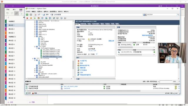Click the 重新启动客户机 restart guest command
Viewport: 188px width, 106px height.
tap(85, 65)
